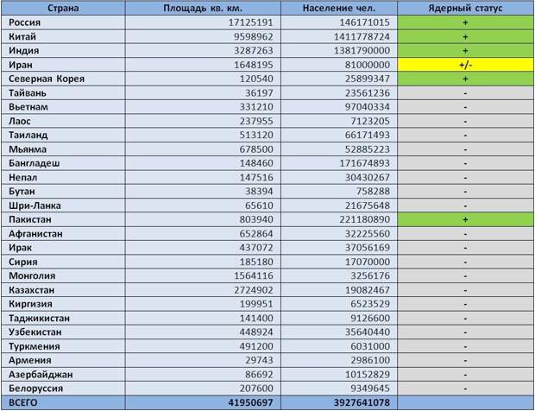Click the population value 25899347
Image resolution: width=535 pixels, height=411 pixels.
tap(367, 79)
